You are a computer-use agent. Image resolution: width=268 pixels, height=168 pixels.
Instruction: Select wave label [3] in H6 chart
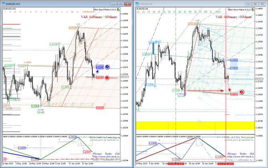pos(148,12)
